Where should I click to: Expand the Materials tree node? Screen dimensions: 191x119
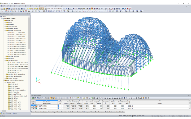pyautogui.click(x=5, y=25)
